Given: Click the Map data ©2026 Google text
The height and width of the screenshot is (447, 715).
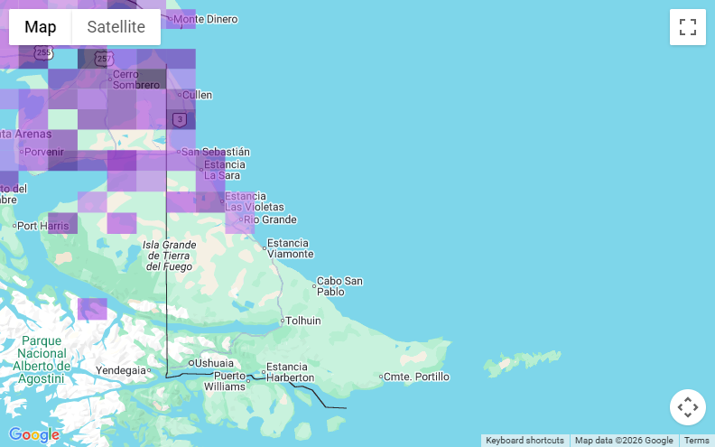Looking at the screenshot, I should tap(624, 441).
